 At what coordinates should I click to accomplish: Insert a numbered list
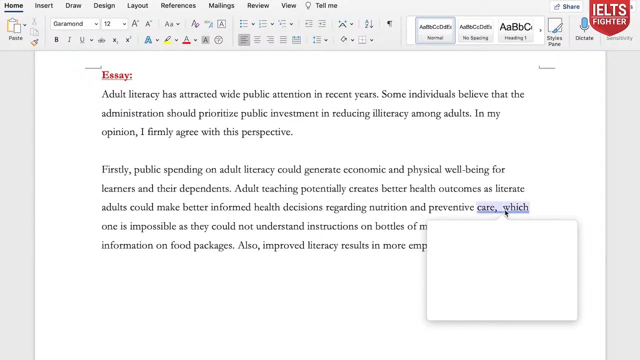263,24
